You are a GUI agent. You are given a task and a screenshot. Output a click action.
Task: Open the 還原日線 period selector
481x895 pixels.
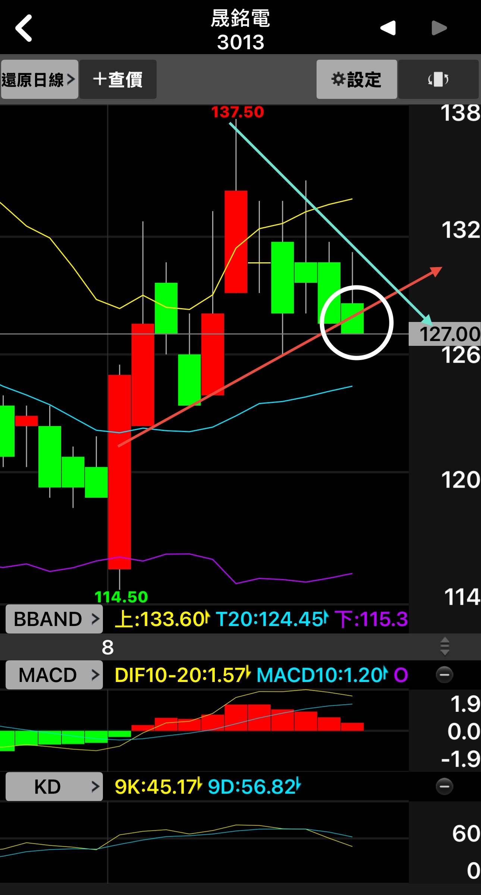tap(39, 79)
